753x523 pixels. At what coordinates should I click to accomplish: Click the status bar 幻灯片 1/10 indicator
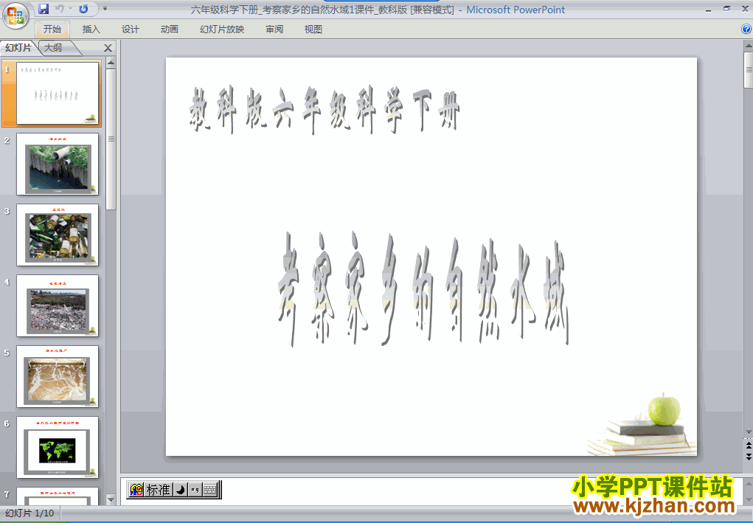(30, 513)
